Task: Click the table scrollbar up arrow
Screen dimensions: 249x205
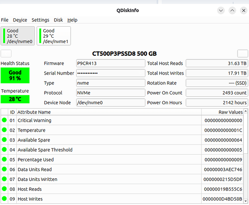Action: point(245,111)
